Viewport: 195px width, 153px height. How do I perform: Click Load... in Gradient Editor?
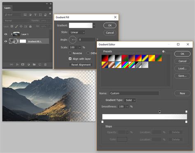[x=182, y=69]
